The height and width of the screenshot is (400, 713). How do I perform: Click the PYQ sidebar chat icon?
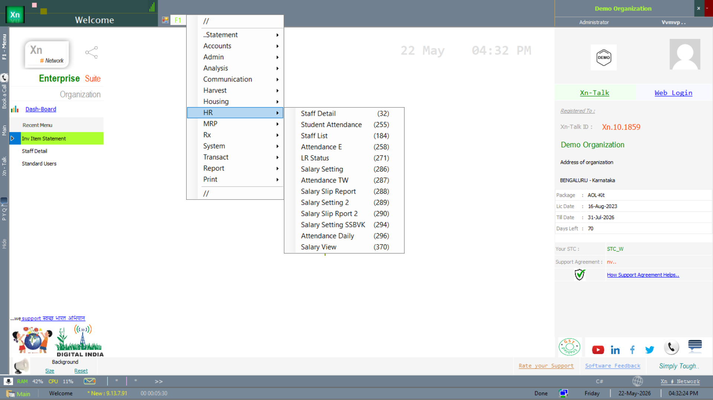click(4, 201)
